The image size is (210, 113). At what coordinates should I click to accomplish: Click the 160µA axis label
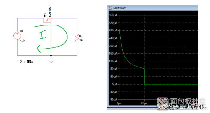[x=113, y=53]
